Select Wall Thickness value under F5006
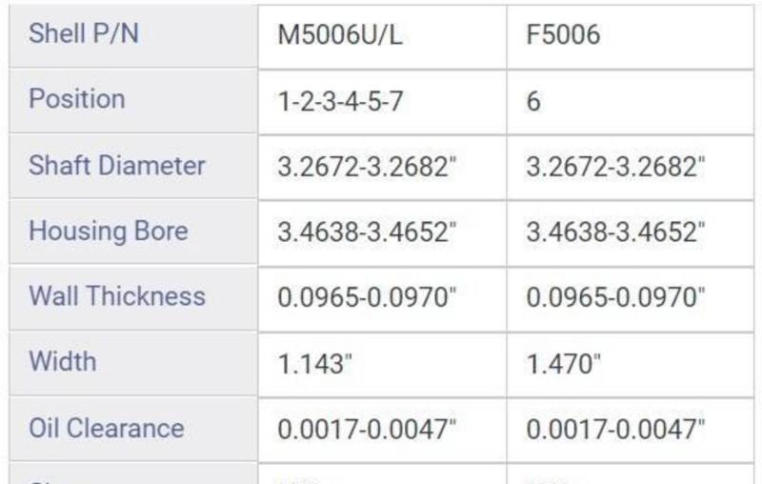This screenshot has height=484, width=762. 615,297
